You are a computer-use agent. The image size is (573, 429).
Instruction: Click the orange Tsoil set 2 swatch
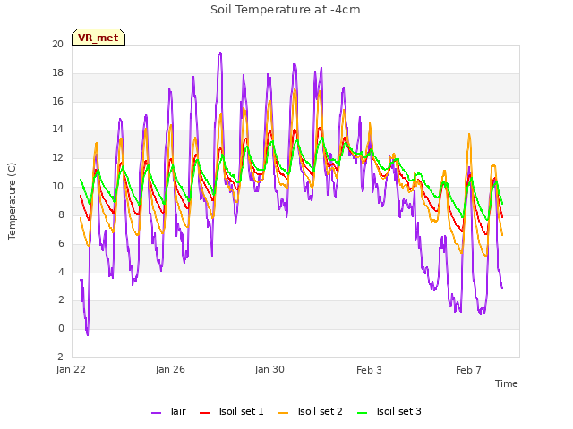pyautogui.click(x=283, y=413)
